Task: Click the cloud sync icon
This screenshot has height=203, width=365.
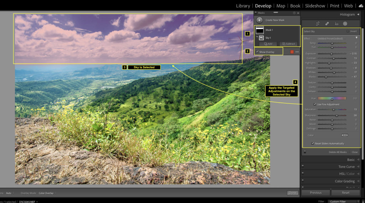Action: tap(361, 6)
